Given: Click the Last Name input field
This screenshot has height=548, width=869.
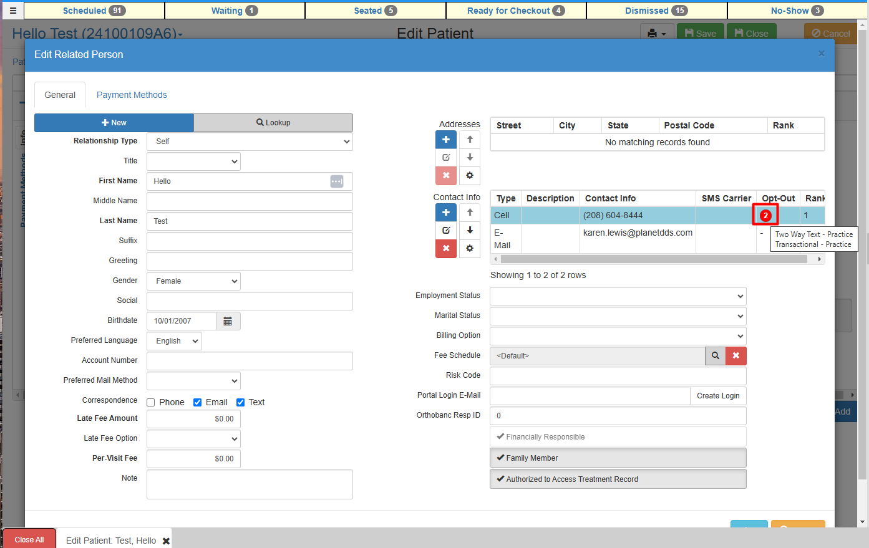Looking at the screenshot, I should point(250,221).
